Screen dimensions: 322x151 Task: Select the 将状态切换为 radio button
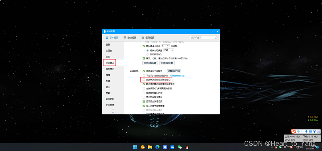(147, 50)
